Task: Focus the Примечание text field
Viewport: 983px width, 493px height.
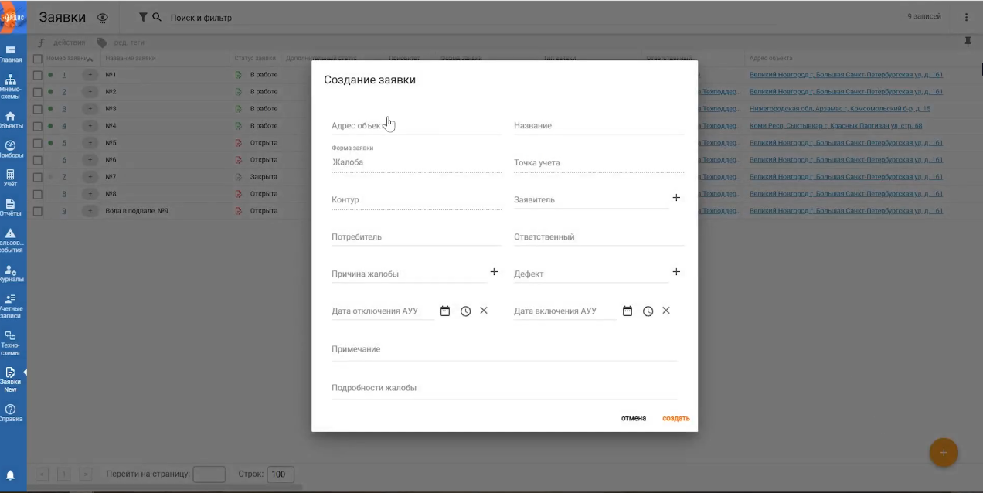Action: coord(504,350)
